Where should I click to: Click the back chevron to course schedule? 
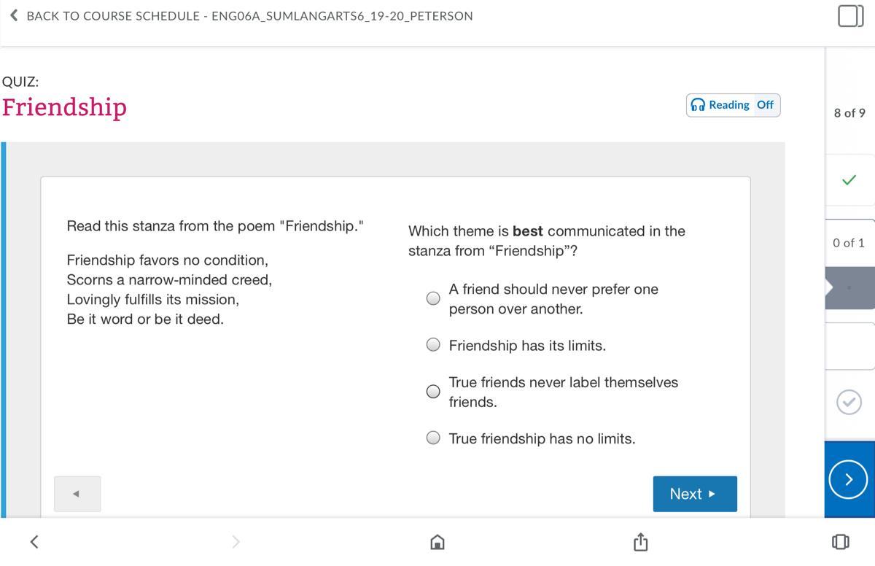[14, 15]
